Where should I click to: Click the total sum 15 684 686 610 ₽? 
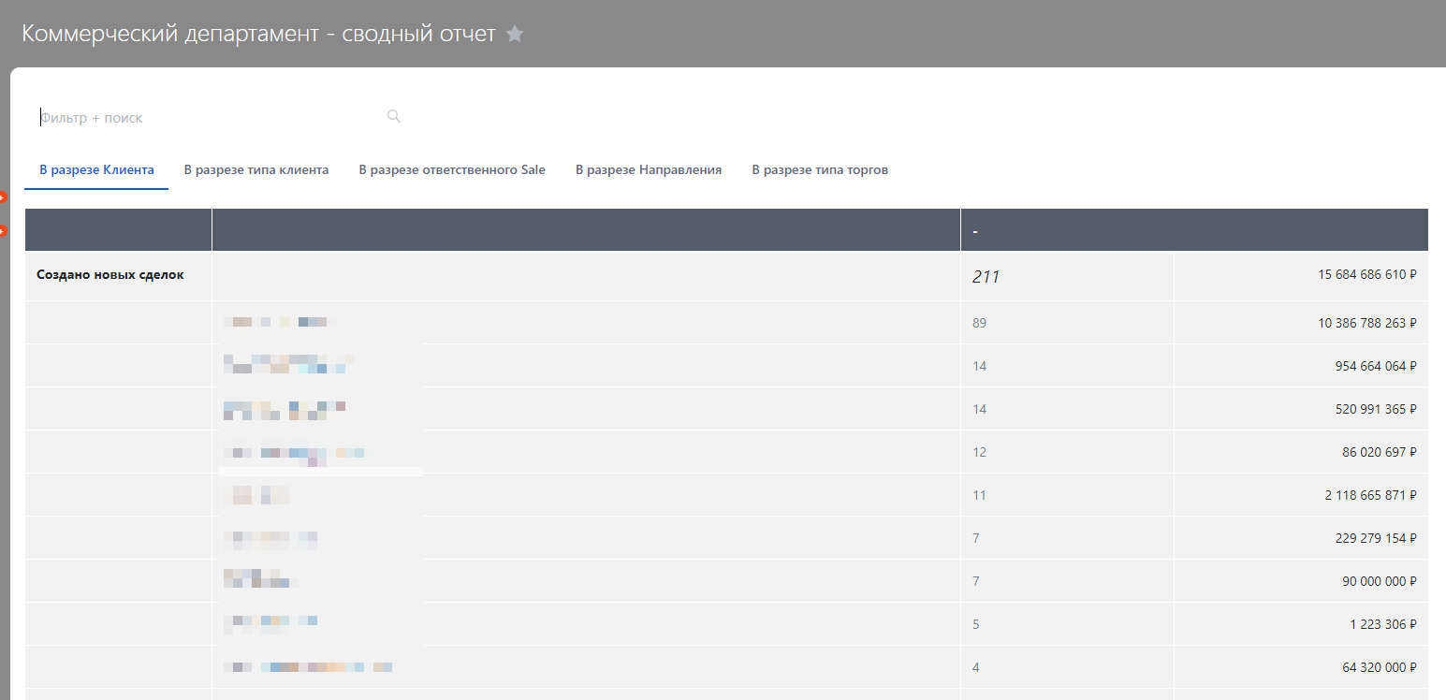1367,275
